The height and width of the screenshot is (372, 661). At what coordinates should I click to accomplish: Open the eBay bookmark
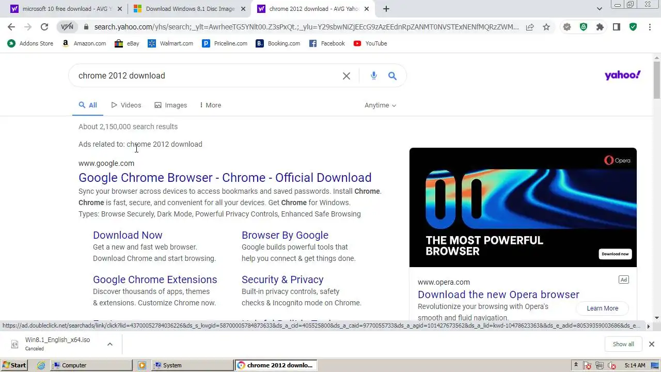[127, 43]
